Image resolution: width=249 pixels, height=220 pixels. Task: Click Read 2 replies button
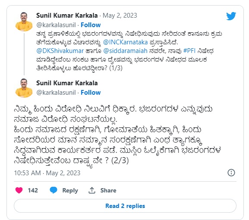point(125,206)
